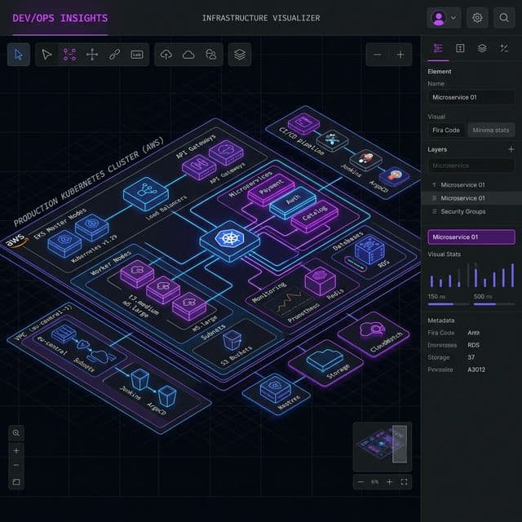The width and height of the screenshot is (522, 522).
Task: Click the left sidebar minus icon
Action: pos(16,465)
